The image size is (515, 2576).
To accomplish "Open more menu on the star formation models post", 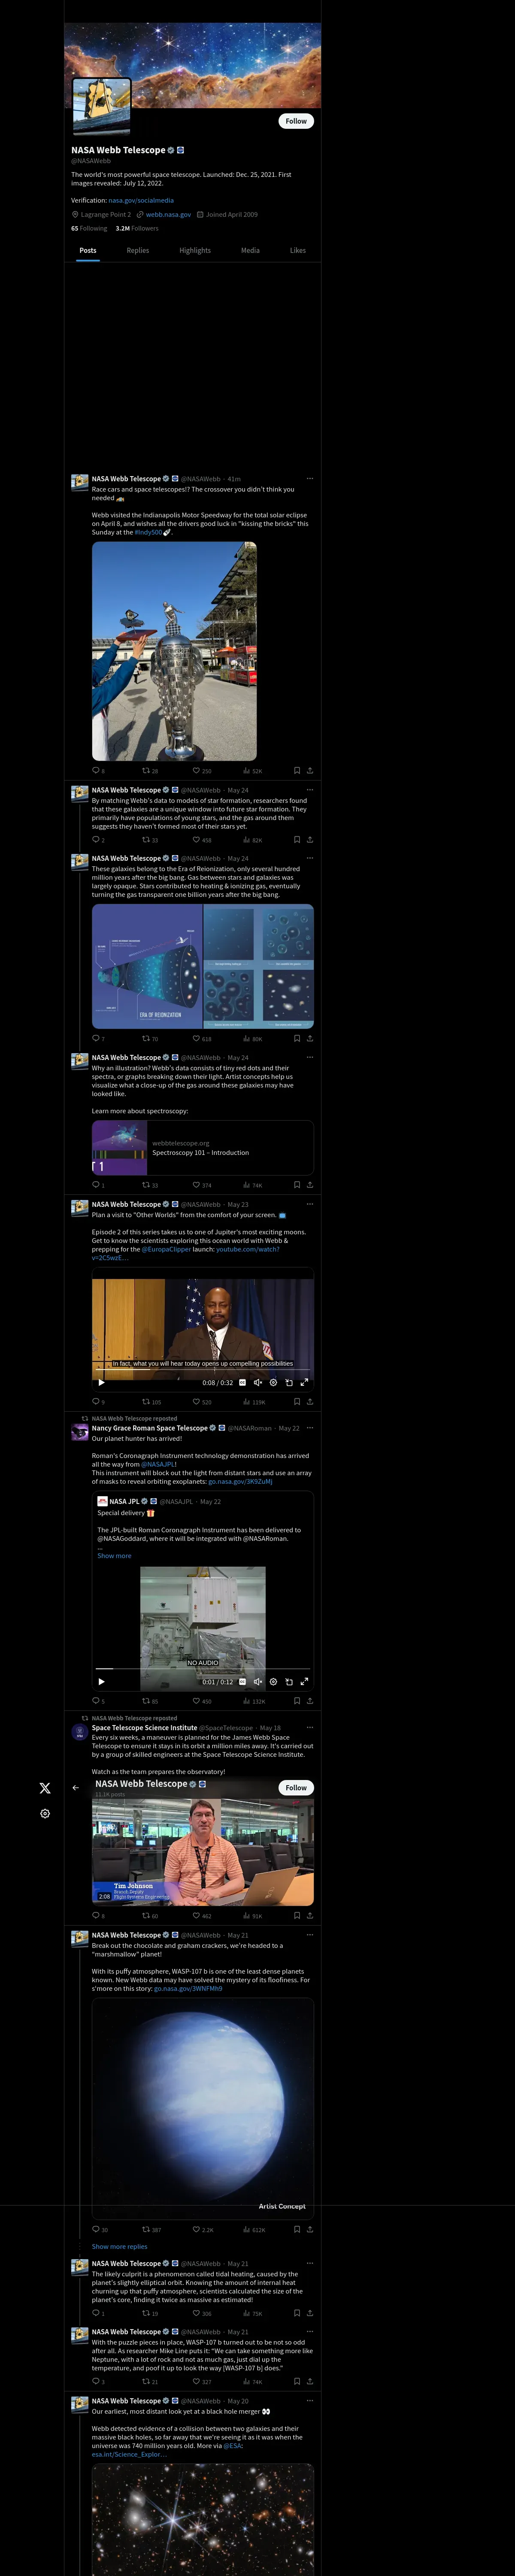I will [310, 789].
